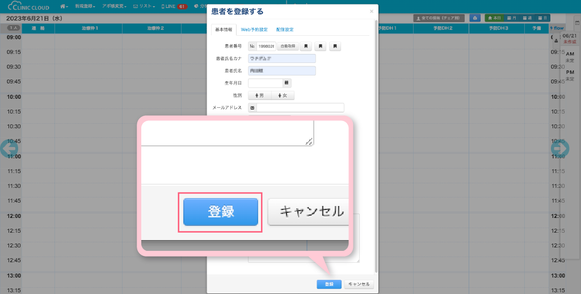Open the birthdate calendar picker
The width and height of the screenshot is (581, 294).
tap(287, 83)
